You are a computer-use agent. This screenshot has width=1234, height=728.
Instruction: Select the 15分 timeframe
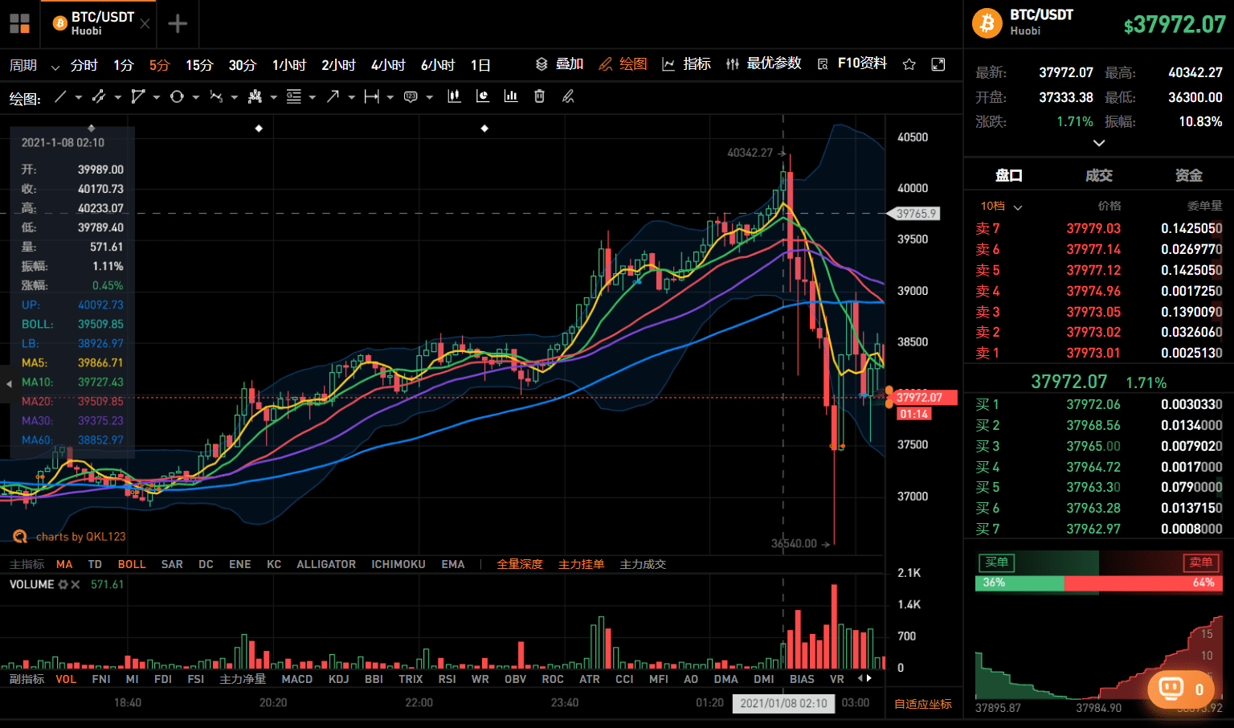pyautogui.click(x=199, y=65)
